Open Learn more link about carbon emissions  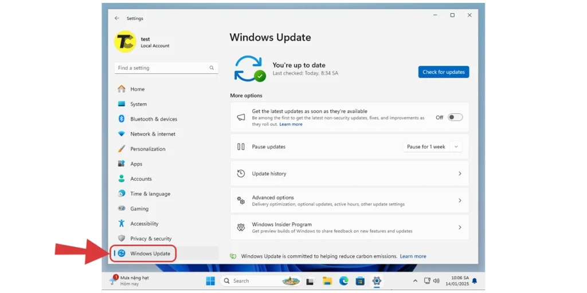click(x=413, y=256)
